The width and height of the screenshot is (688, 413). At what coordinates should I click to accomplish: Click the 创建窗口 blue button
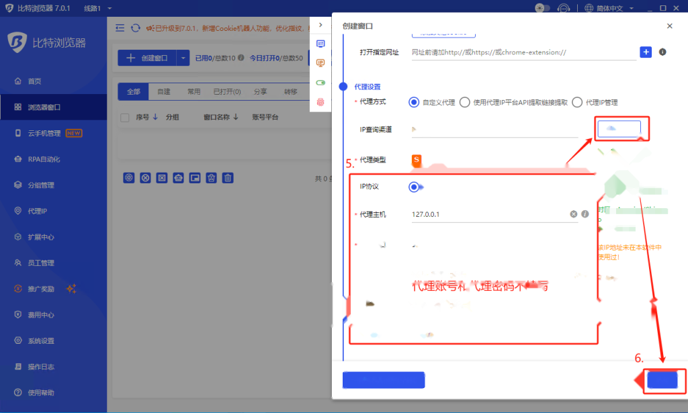point(147,58)
